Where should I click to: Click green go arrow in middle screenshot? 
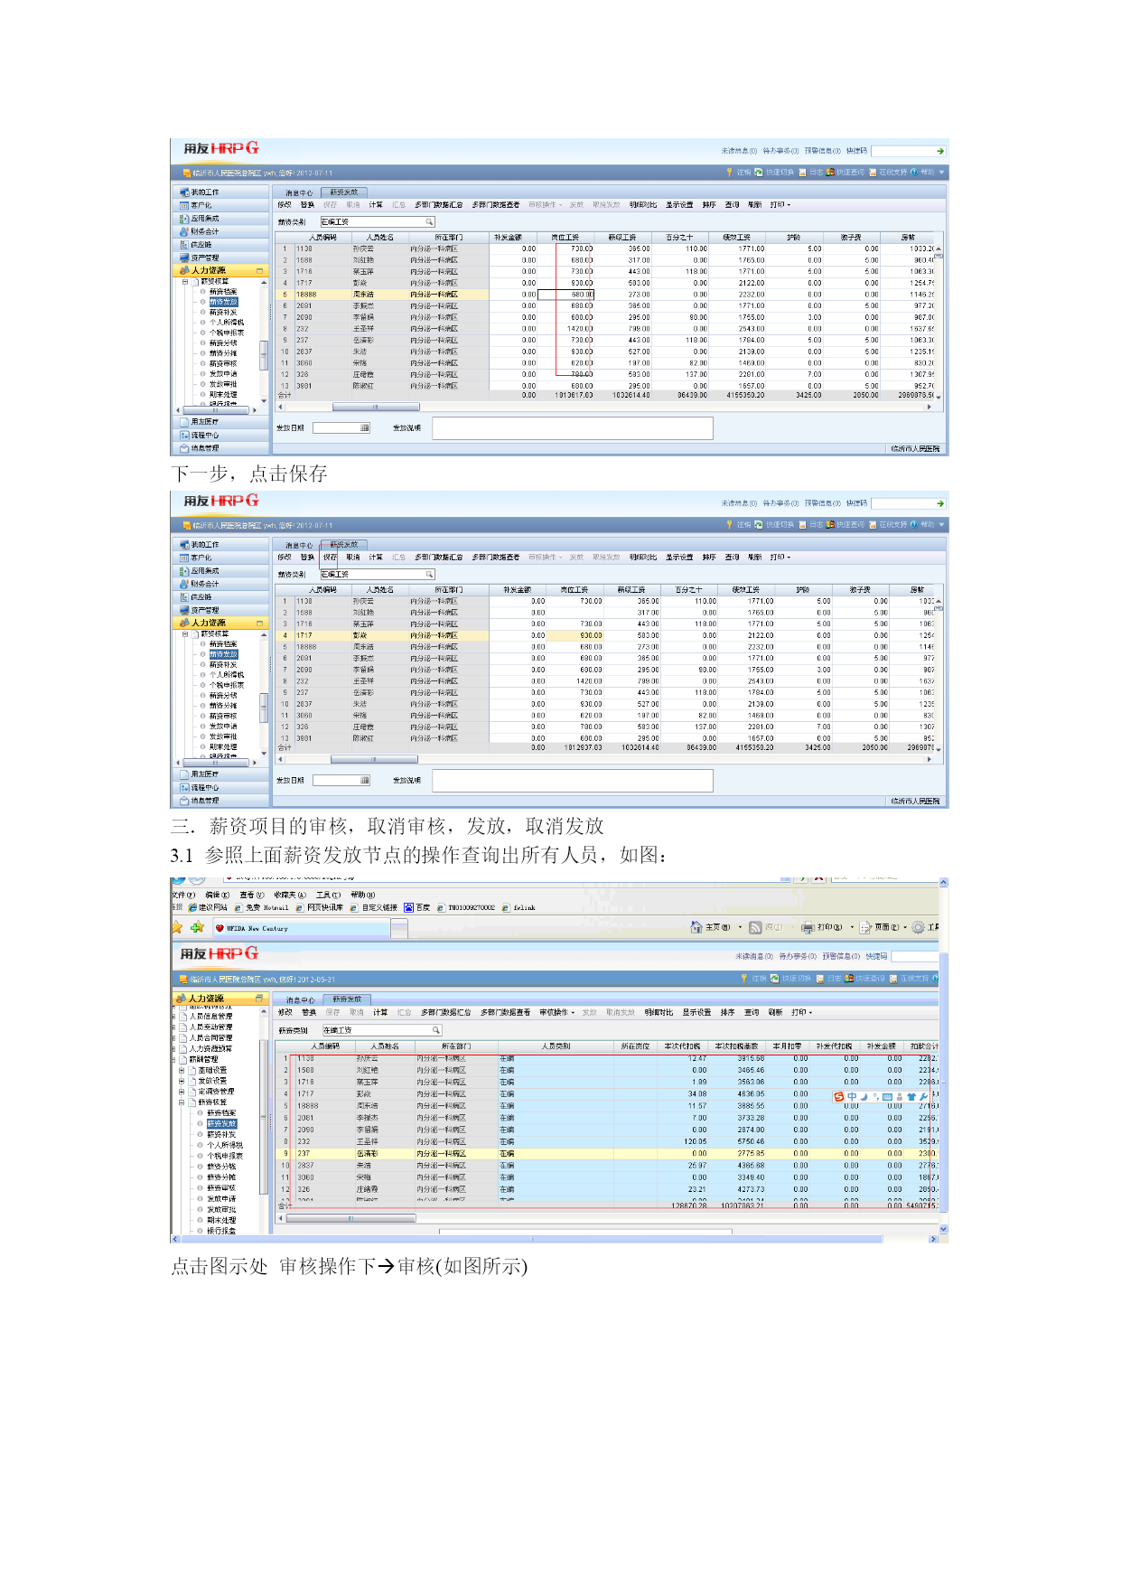[940, 503]
